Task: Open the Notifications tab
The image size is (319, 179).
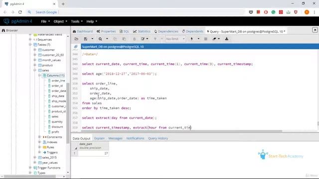Action: pos(135,138)
